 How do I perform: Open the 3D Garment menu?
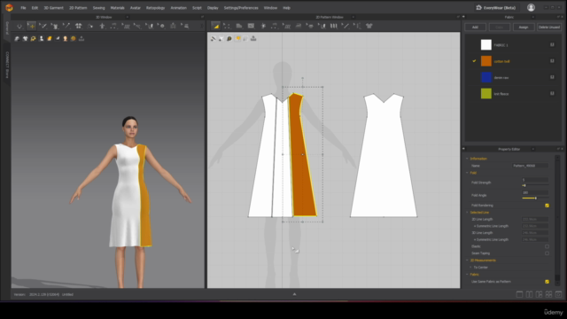pyautogui.click(x=53, y=8)
